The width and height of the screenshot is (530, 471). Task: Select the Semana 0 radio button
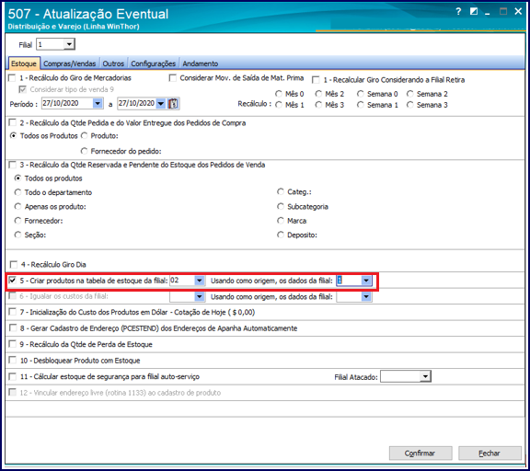(361, 94)
